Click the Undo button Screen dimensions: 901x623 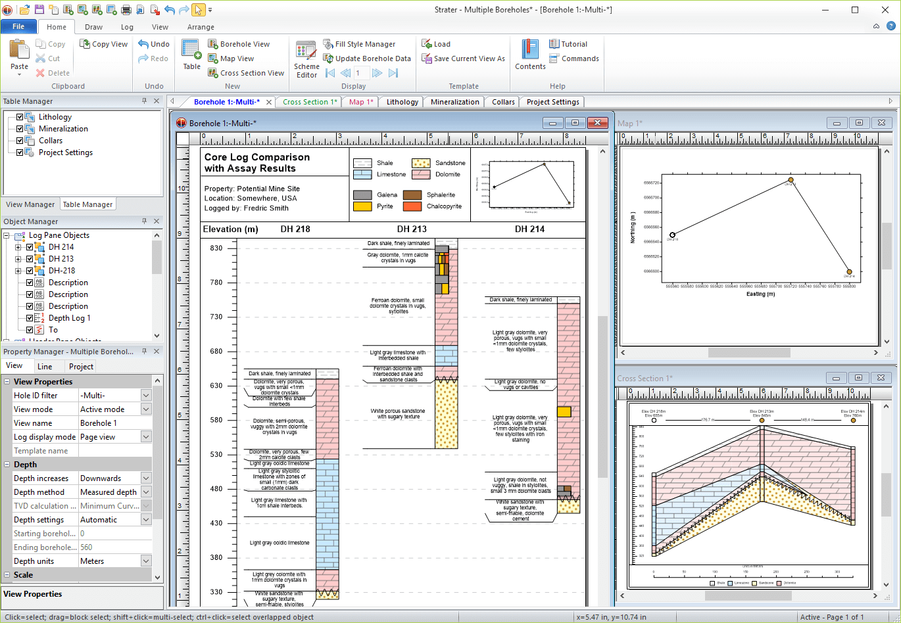(154, 44)
